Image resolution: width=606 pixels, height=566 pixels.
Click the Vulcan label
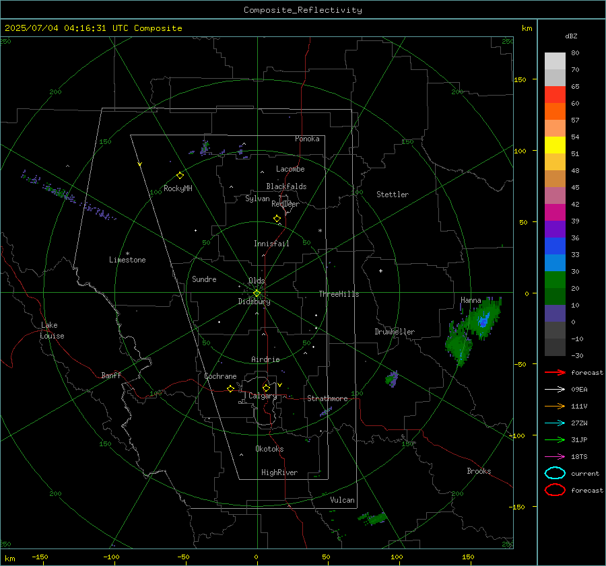(x=343, y=500)
